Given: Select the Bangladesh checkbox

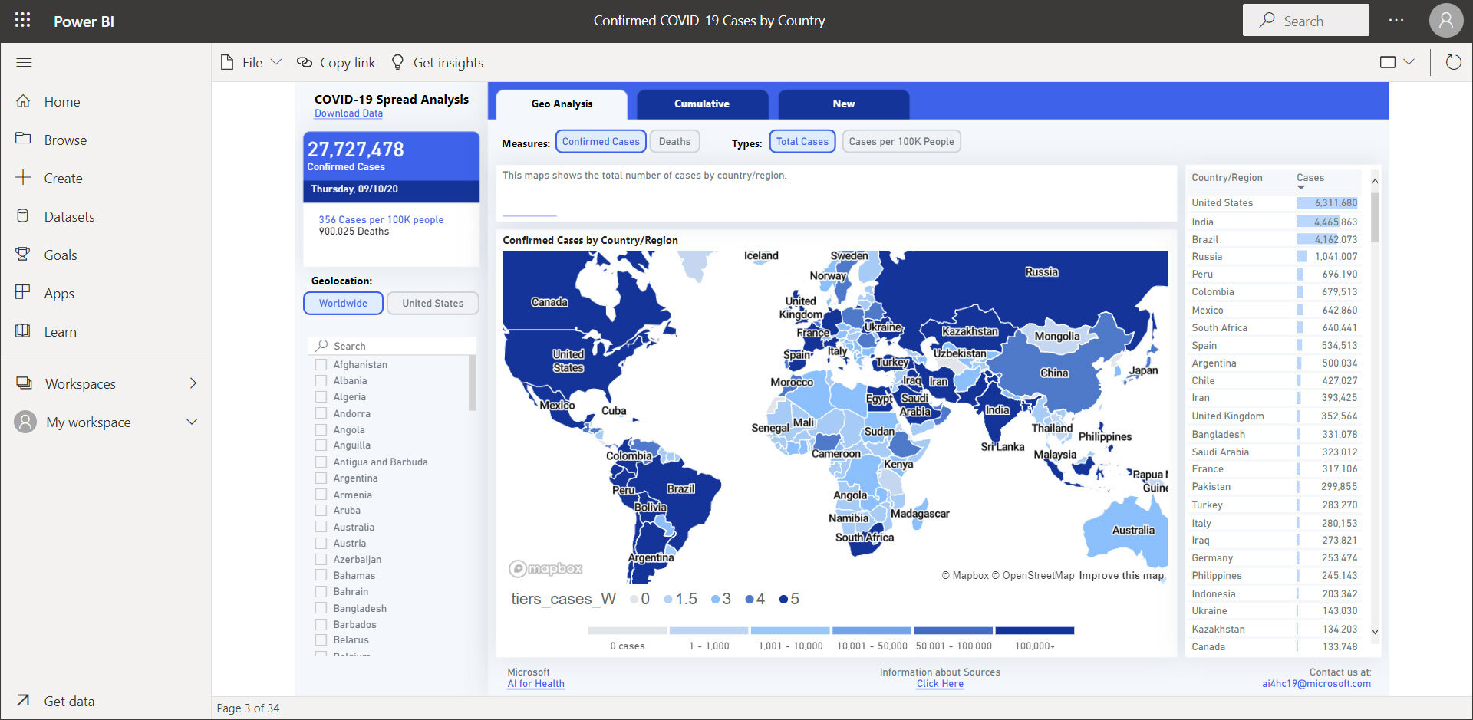Looking at the screenshot, I should (x=321, y=608).
